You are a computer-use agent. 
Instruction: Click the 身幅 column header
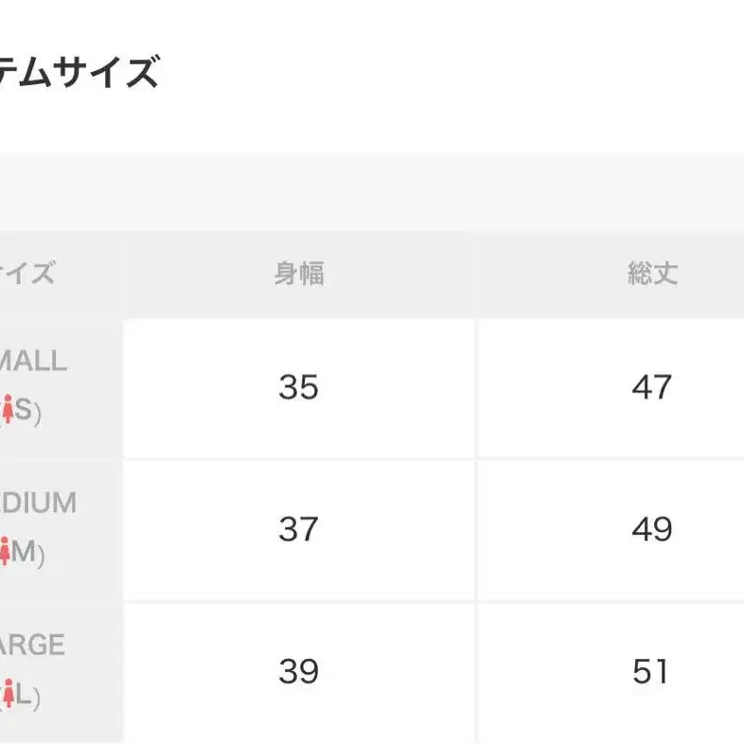point(299,274)
